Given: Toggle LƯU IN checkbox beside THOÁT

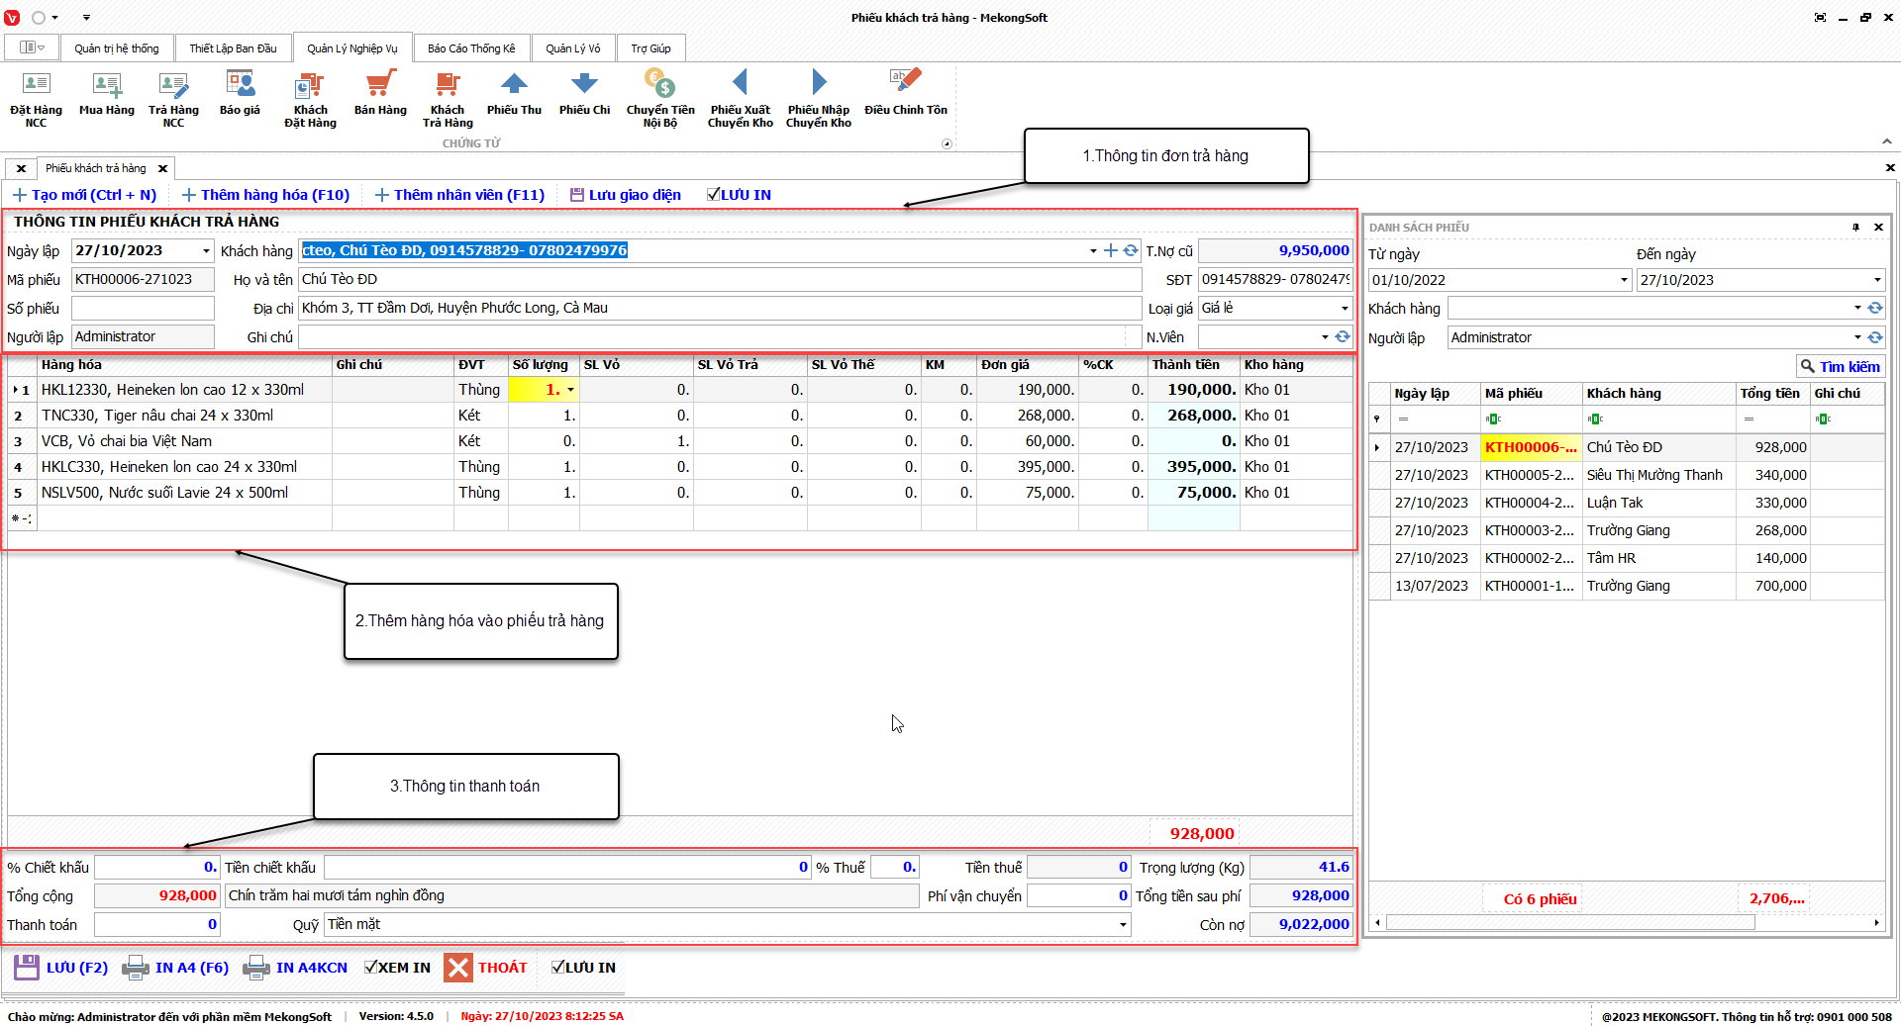Looking at the screenshot, I should (558, 968).
